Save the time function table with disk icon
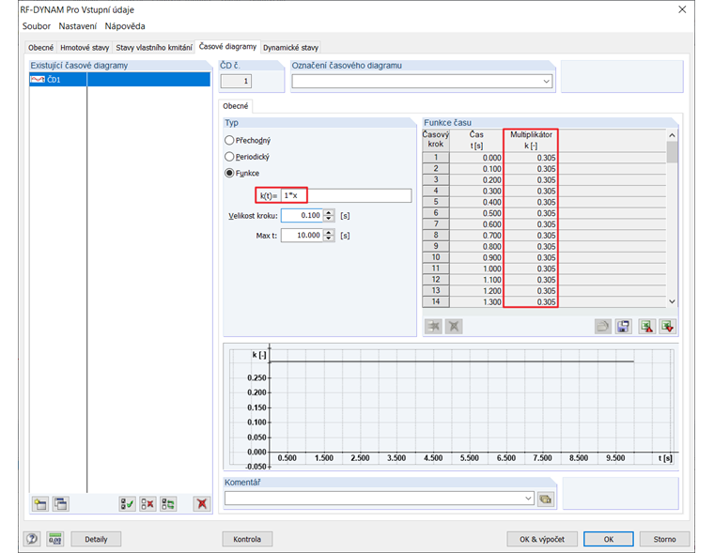The width and height of the screenshot is (714, 553). click(x=624, y=327)
